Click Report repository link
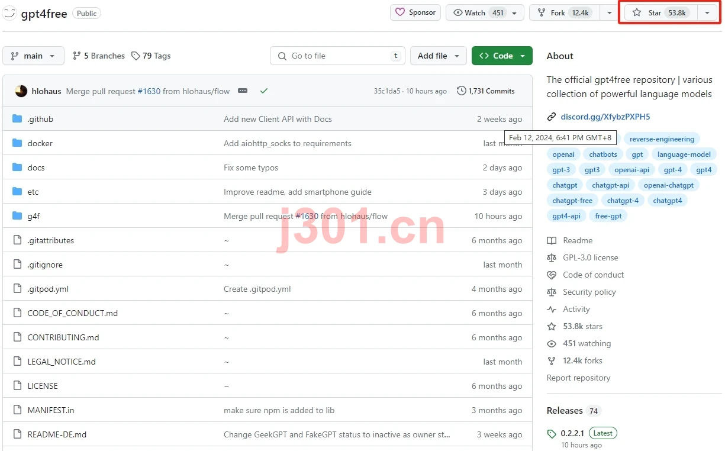The height and width of the screenshot is (451, 725). (578, 378)
